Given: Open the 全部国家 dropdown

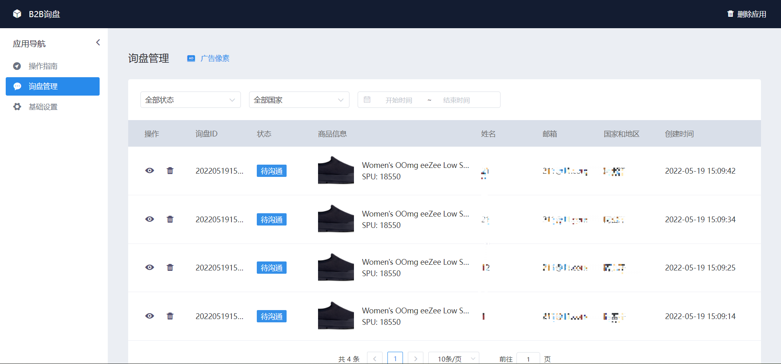Looking at the screenshot, I should pos(299,100).
